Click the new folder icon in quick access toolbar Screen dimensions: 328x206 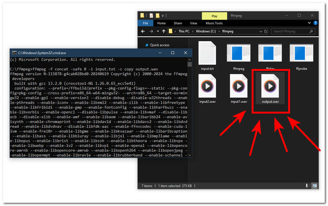157,15
